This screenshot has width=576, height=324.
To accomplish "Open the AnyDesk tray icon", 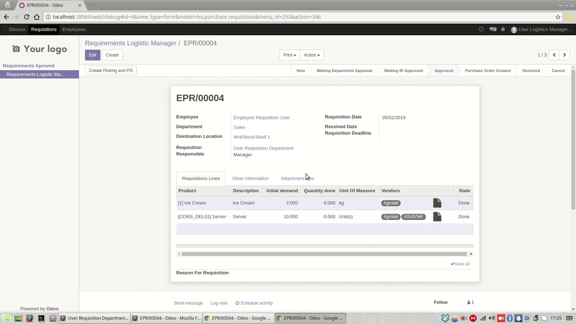I will tap(500, 318).
